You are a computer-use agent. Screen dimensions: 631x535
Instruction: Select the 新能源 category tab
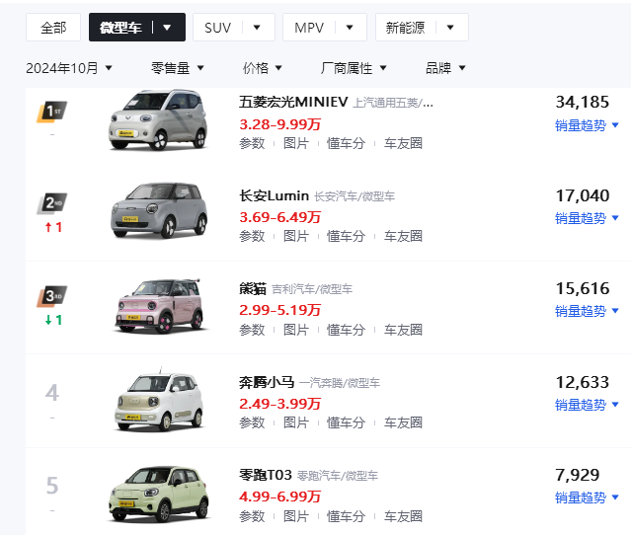coord(405,28)
